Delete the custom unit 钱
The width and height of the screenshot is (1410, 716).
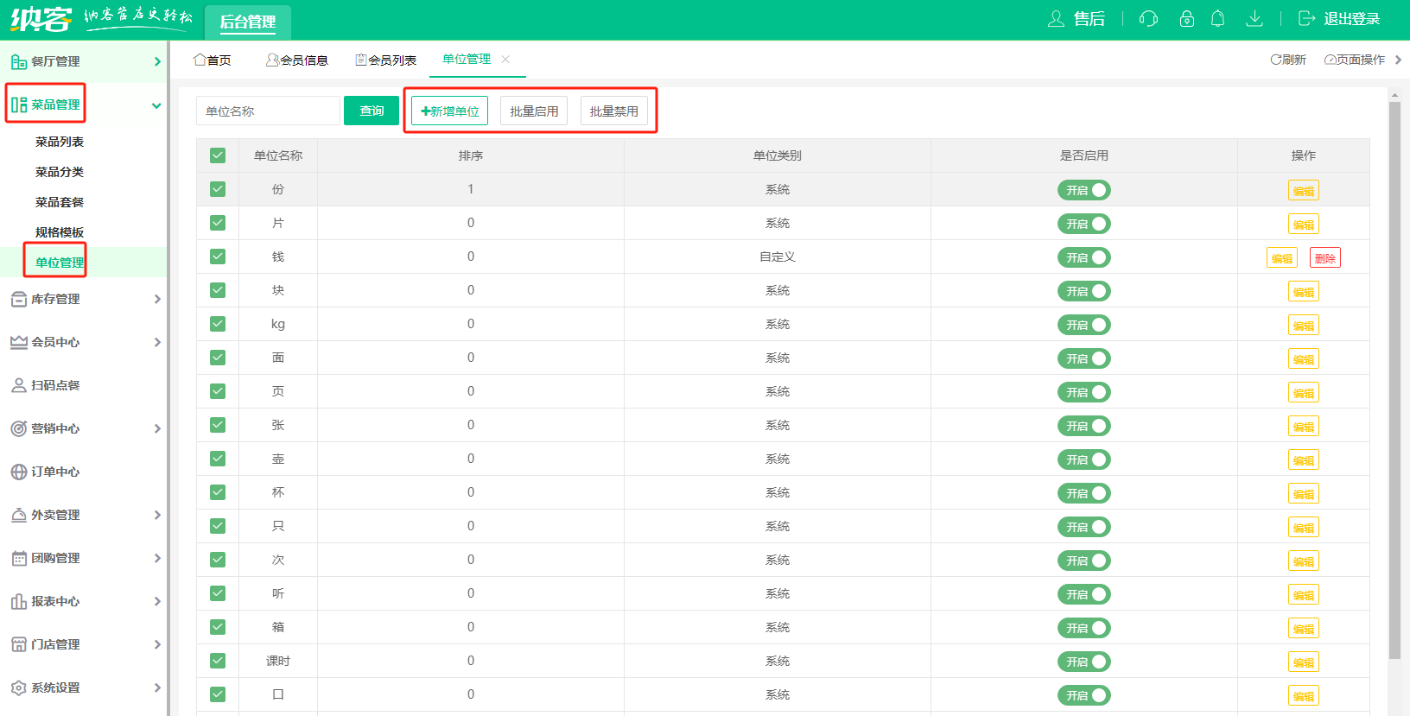[1324, 258]
